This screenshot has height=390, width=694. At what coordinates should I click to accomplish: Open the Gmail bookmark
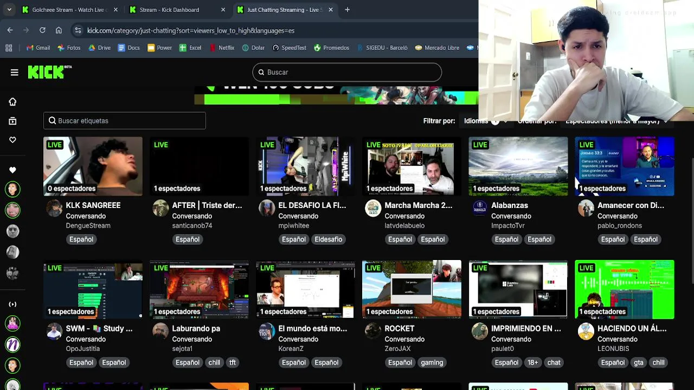[38, 48]
